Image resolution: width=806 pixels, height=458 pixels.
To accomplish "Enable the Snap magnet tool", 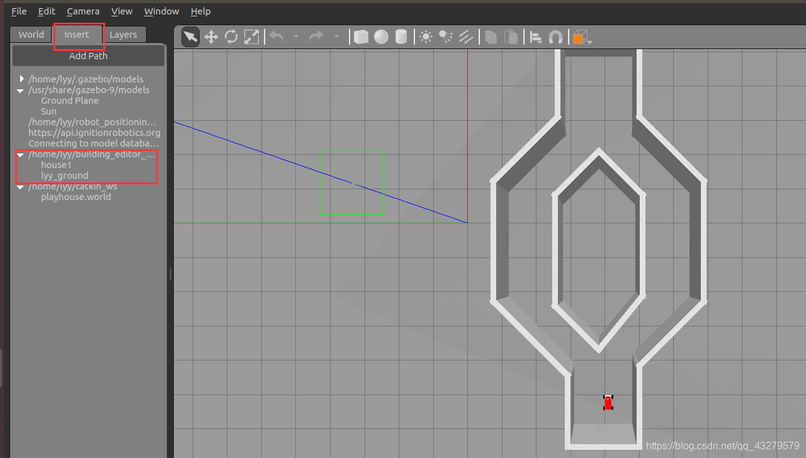I will point(555,37).
